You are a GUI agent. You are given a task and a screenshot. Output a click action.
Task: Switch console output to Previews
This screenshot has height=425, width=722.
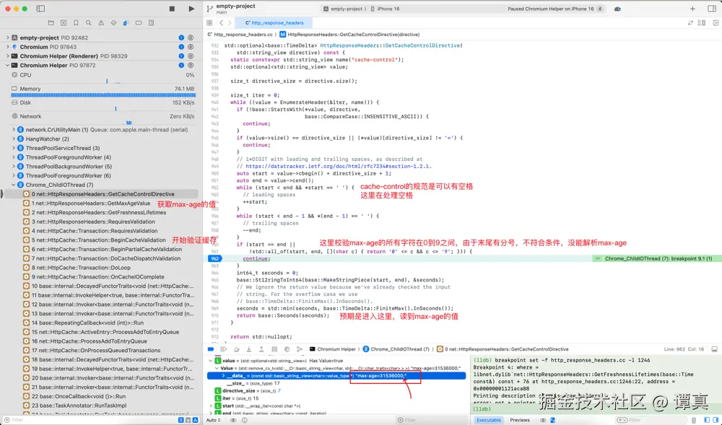click(x=520, y=420)
